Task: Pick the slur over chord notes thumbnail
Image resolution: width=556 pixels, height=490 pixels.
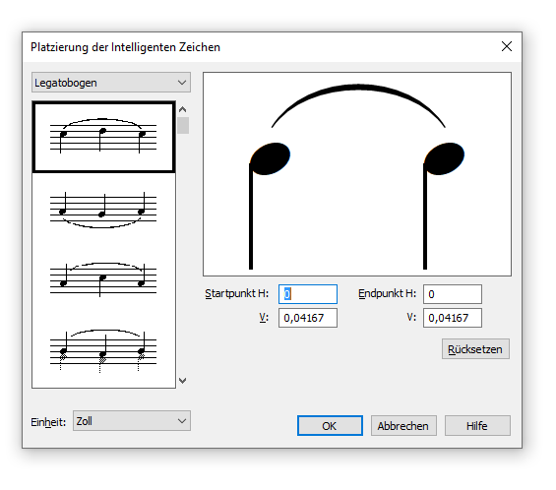Action: (103, 350)
